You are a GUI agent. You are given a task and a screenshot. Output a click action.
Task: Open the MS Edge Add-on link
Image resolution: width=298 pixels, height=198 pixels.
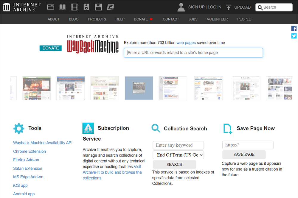28,177
